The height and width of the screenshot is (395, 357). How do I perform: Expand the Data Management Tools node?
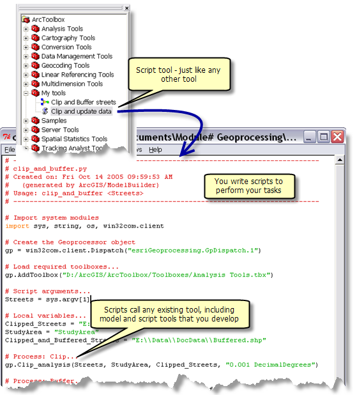click(x=26, y=56)
